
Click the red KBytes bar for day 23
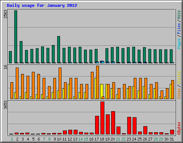pyautogui.click(x=129, y=126)
